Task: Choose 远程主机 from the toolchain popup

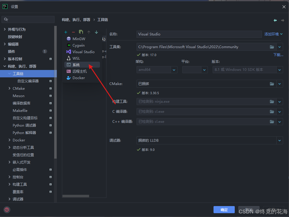Action: [x=82, y=71]
